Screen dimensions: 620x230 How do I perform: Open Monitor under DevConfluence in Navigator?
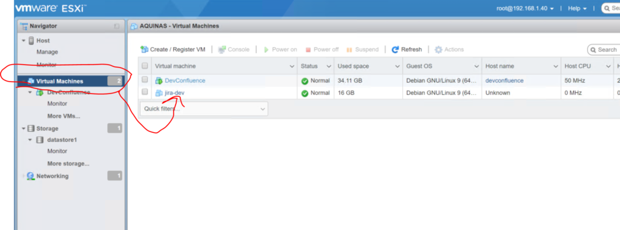(58, 104)
